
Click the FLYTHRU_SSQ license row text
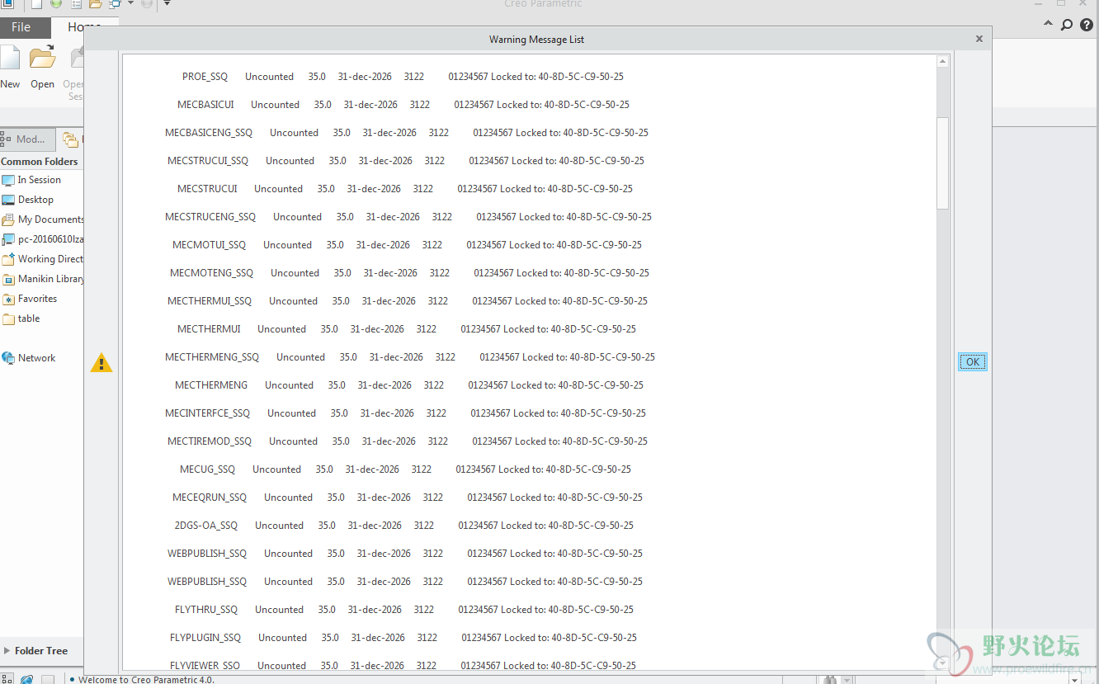coord(404,610)
